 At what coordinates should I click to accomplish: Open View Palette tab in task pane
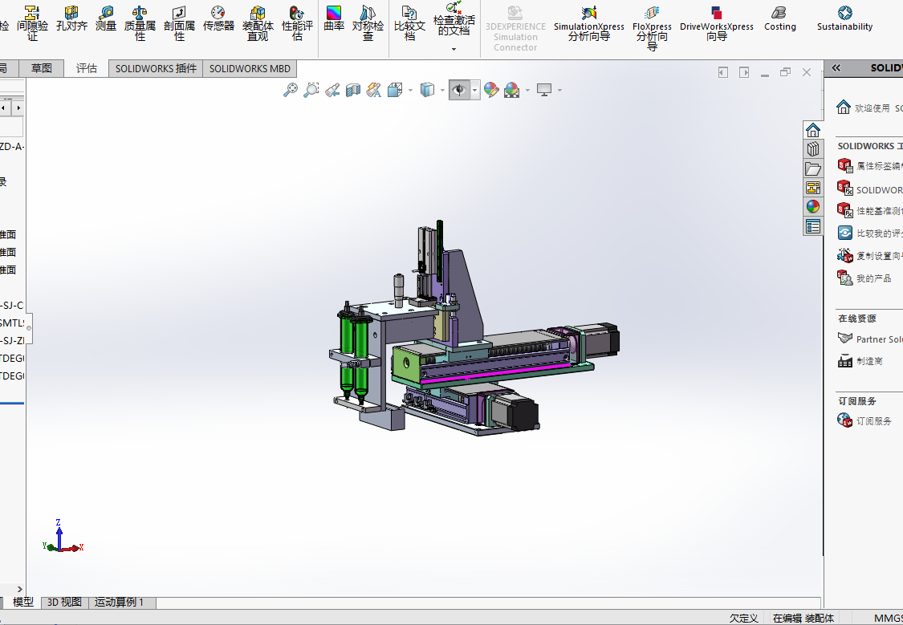click(x=812, y=188)
